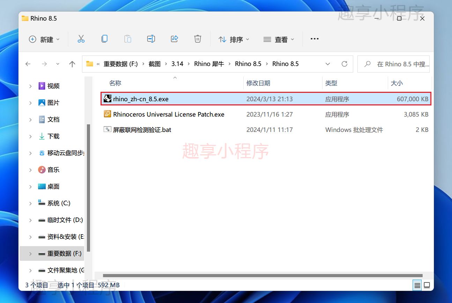This screenshot has height=303, width=452.
Task: Navigate to 重要数据 (F:) in breadcrumb
Action: coord(121,64)
